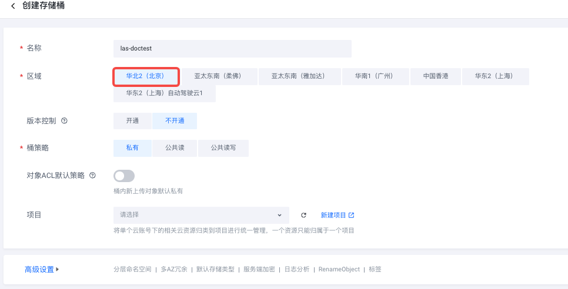Select region 亚太东南（柔佛）

coord(219,76)
